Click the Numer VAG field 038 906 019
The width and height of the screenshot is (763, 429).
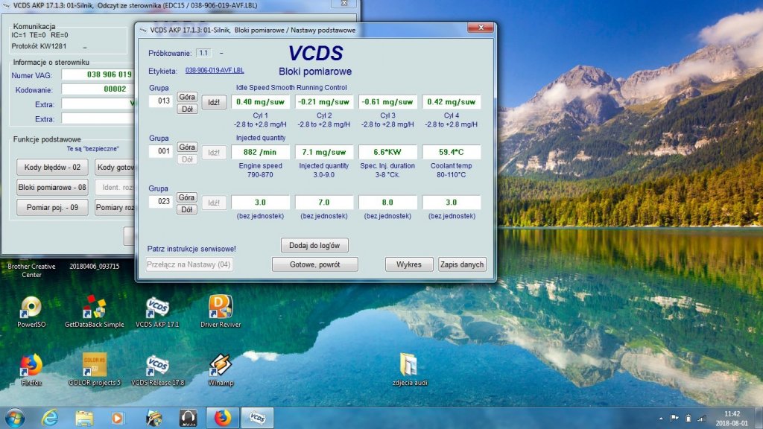(x=98, y=74)
